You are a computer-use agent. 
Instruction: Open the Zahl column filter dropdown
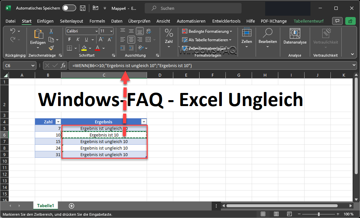[58, 122]
